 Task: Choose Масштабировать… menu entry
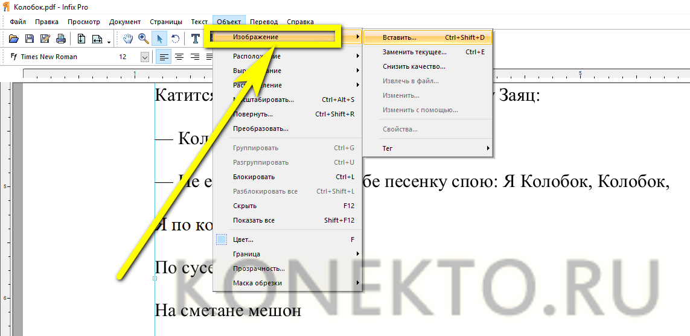tap(287, 100)
